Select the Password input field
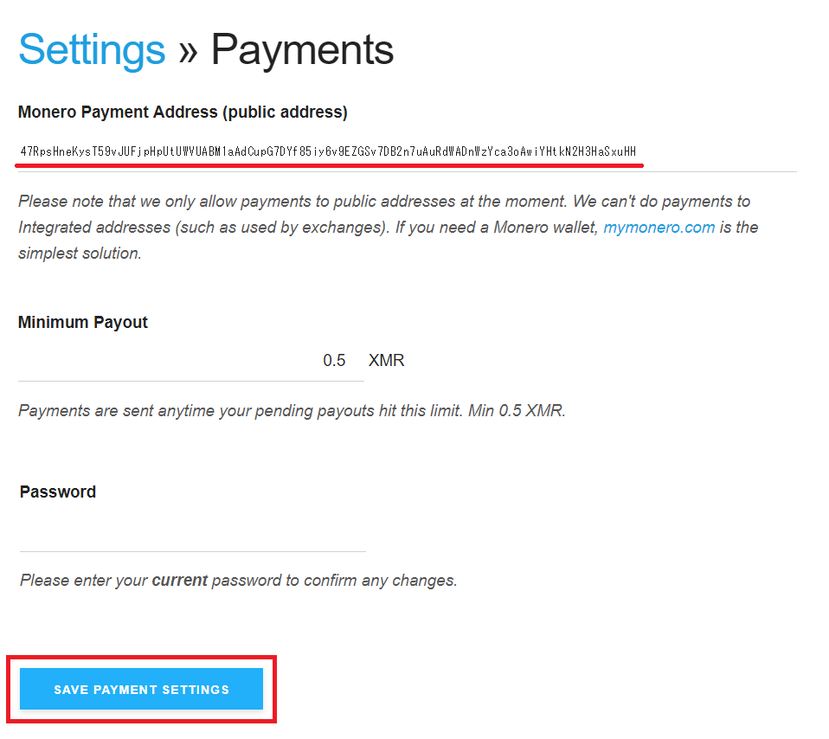829x739 pixels. (x=192, y=532)
